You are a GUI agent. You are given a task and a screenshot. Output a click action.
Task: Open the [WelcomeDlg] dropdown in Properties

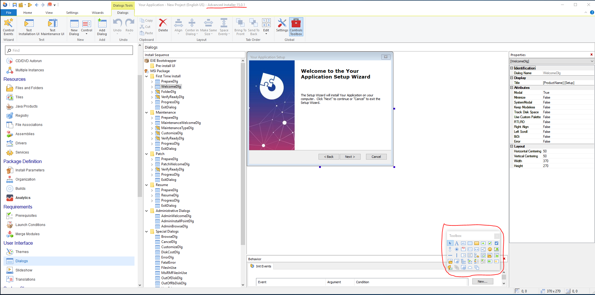click(592, 61)
